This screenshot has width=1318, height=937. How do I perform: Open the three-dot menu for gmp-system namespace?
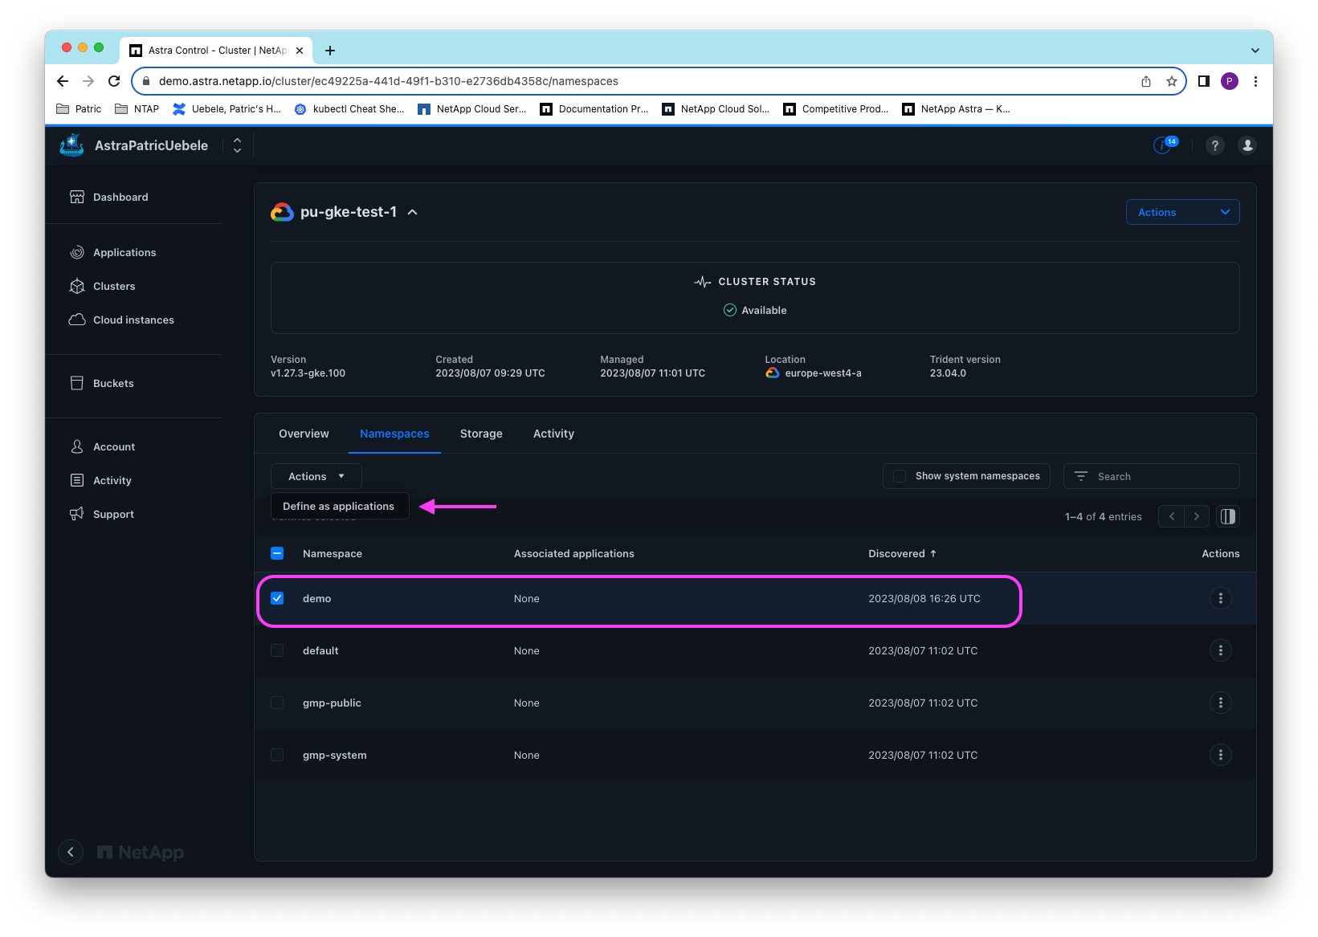pos(1220,755)
